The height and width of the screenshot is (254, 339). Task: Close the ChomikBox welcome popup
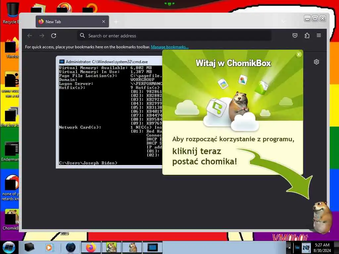[x=299, y=55]
